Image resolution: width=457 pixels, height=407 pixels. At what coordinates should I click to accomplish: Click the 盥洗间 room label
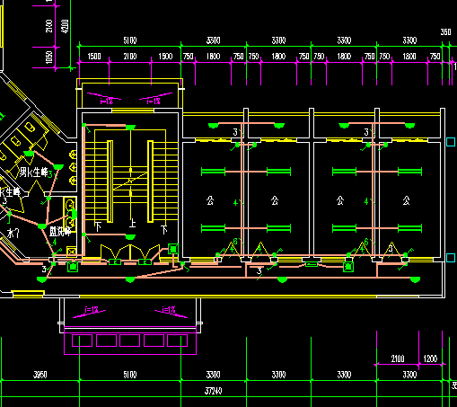(60, 231)
